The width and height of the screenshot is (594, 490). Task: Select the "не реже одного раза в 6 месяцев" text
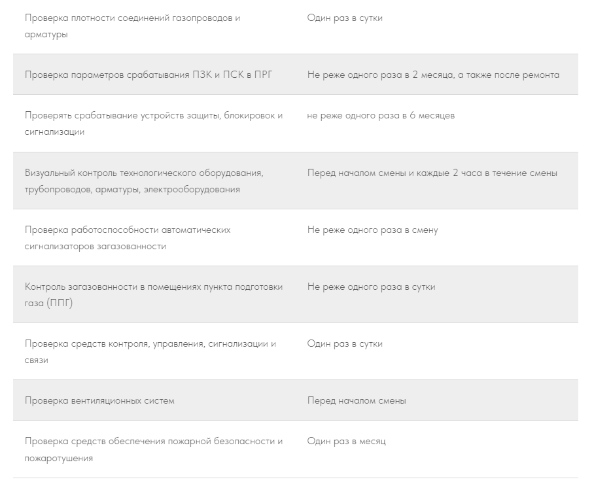pyautogui.click(x=381, y=116)
